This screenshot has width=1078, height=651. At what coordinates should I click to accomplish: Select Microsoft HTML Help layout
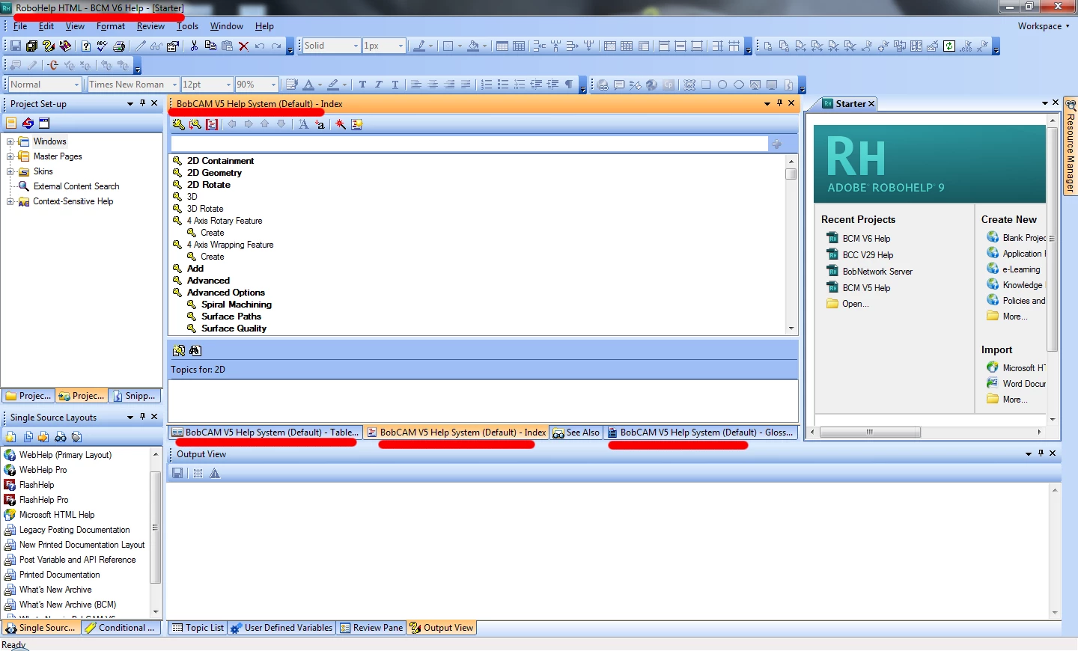pos(57,515)
